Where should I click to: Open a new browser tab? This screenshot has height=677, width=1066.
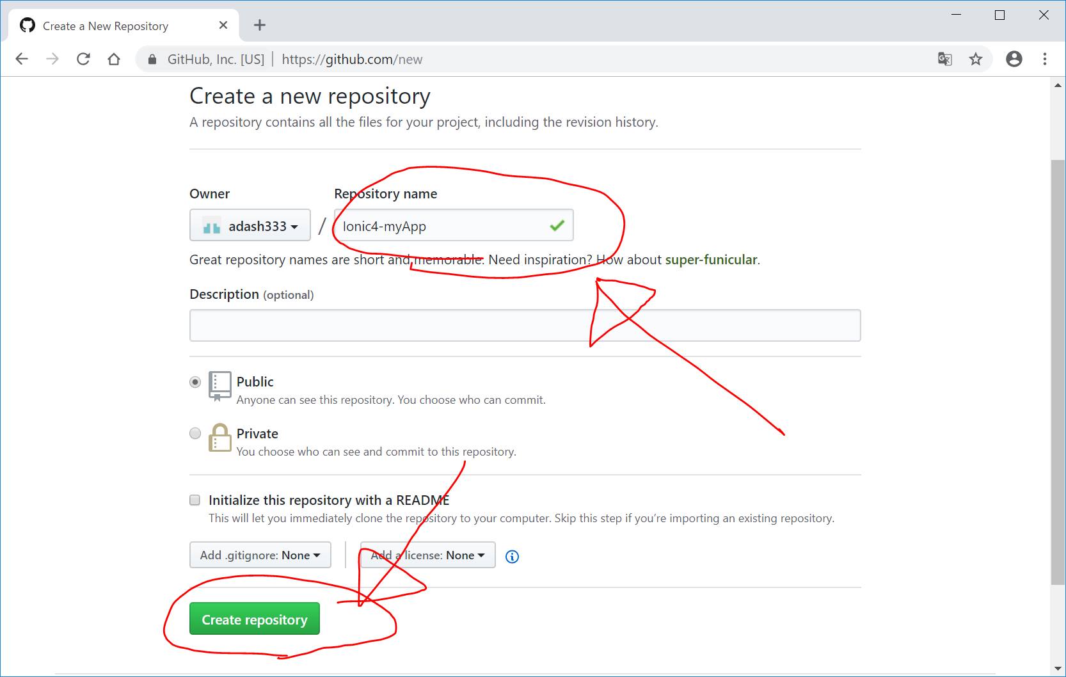pyautogui.click(x=259, y=26)
